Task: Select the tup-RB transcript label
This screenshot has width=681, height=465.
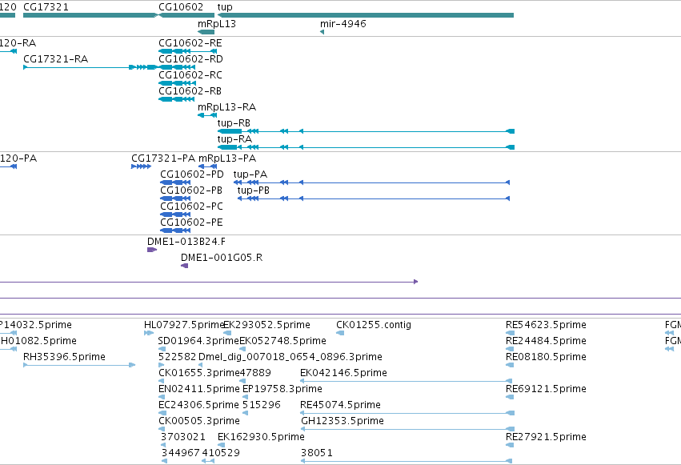Action: pyautogui.click(x=234, y=123)
